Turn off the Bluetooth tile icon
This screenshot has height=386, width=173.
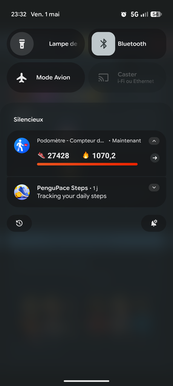pyautogui.click(x=103, y=44)
